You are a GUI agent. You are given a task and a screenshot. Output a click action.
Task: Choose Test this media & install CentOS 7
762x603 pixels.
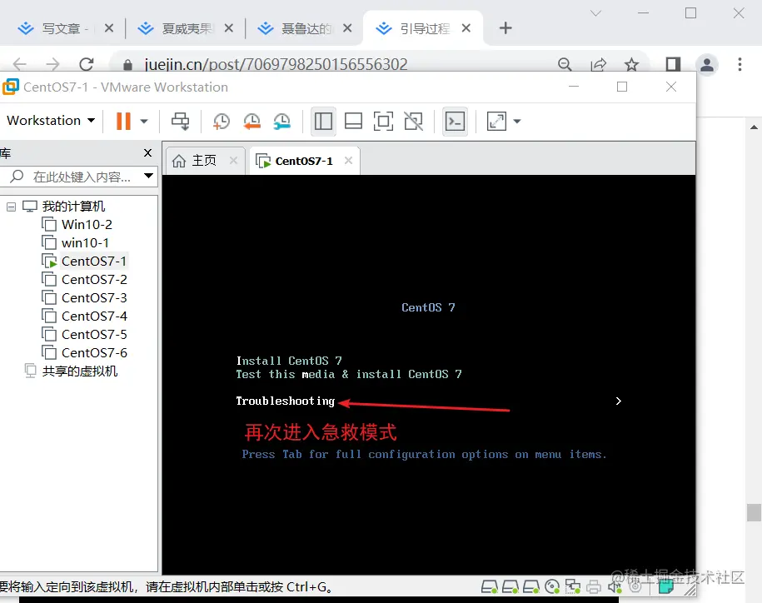[x=348, y=374]
